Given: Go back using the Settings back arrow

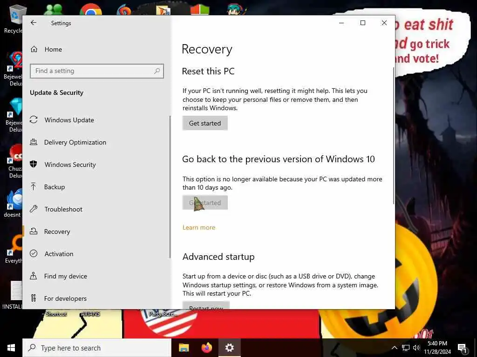Looking at the screenshot, I should (34, 23).
